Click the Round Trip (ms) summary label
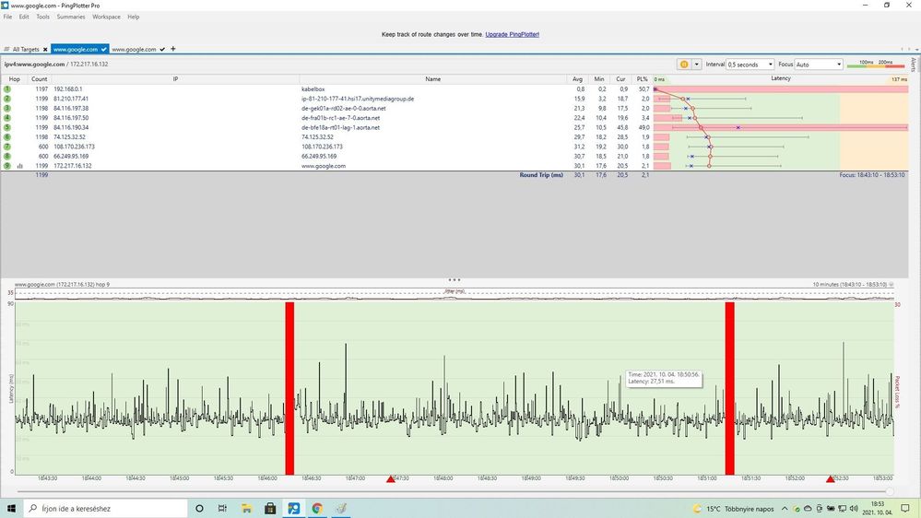The height and width of the screenshot is (518, 921). pyautogui.click(x=541, y=175)
